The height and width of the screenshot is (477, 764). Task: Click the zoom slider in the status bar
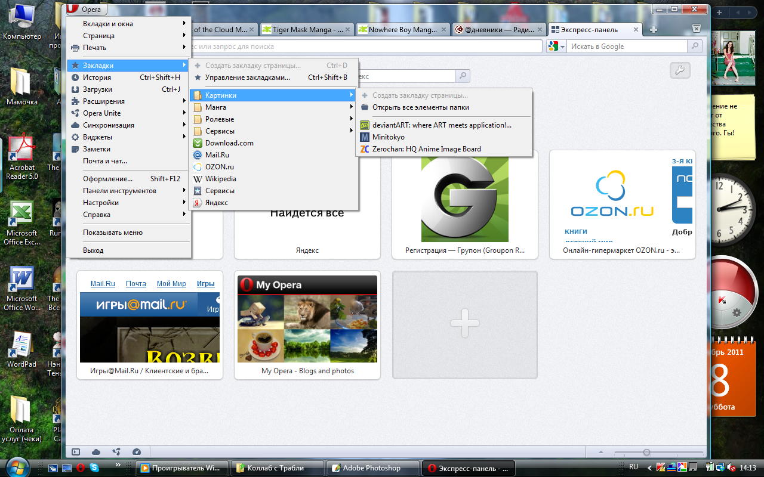point(646,452)
